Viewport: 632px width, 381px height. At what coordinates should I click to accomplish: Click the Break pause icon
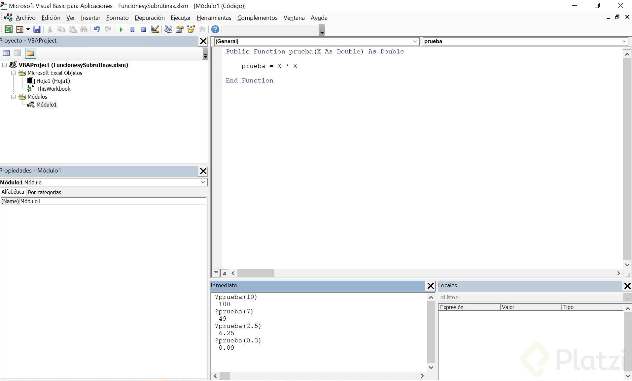click(x=132, y=29)
